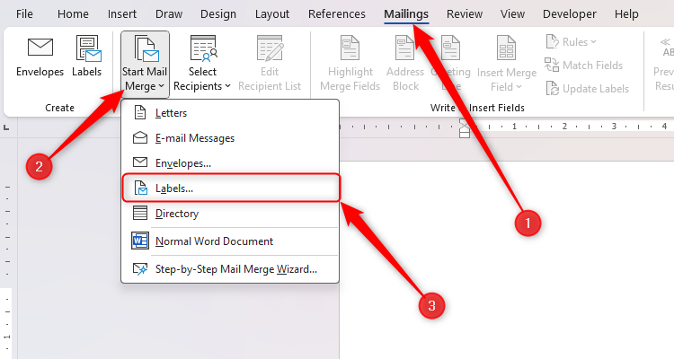The image size is (674, 359).
Task: Expand the Select Recipients dropdown arrow
Action: pos(228,86)
